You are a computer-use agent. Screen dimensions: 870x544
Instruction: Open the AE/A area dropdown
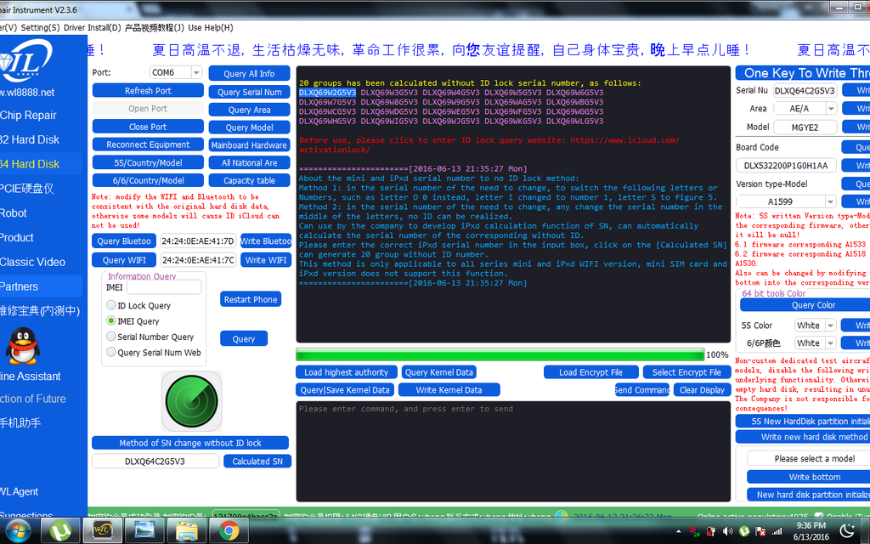pos(830,109)
